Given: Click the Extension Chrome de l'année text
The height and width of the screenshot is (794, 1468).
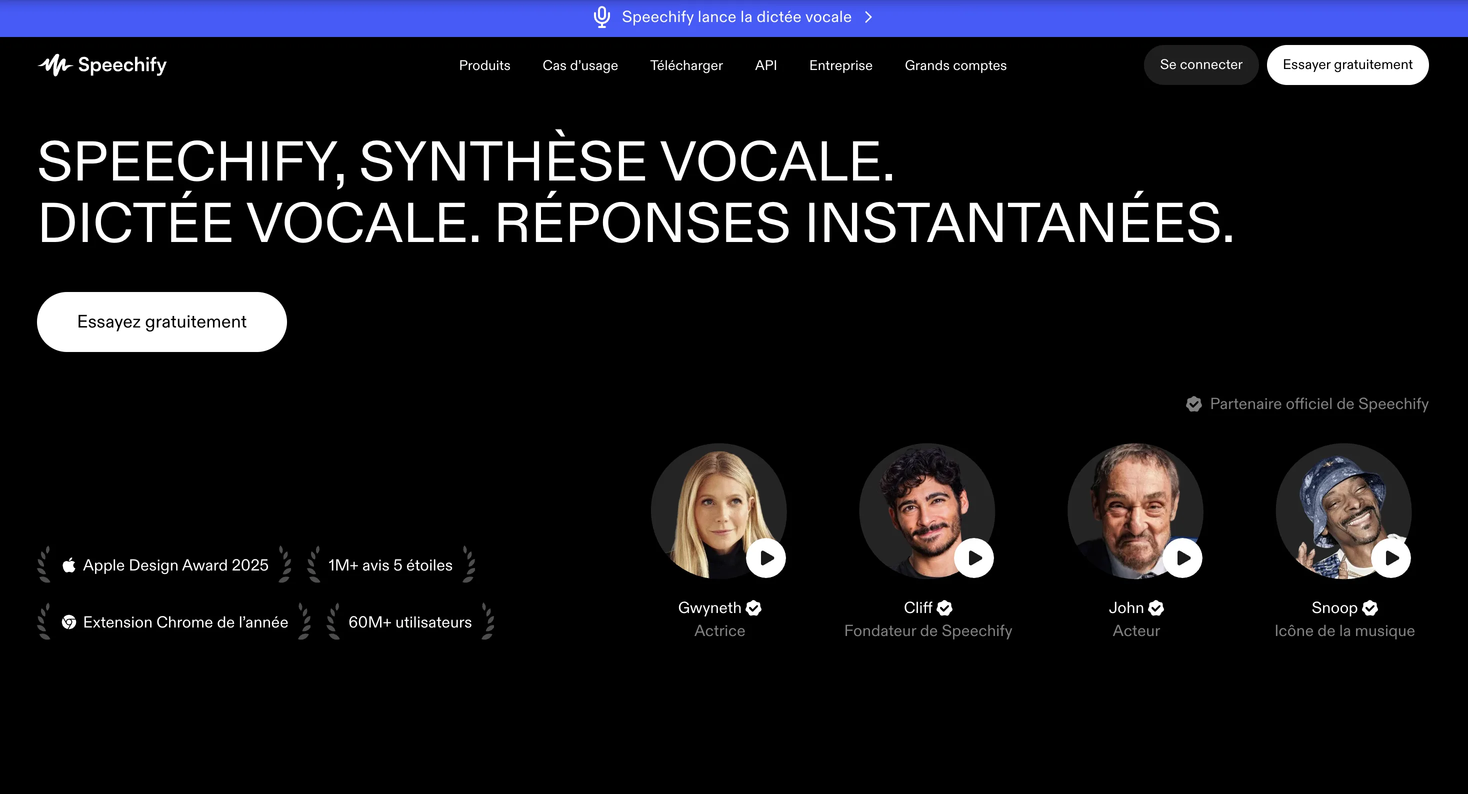Looking at the screenshot, I should (186, 622).
